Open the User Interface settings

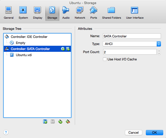pyautogui.click(x=135, y=13)
